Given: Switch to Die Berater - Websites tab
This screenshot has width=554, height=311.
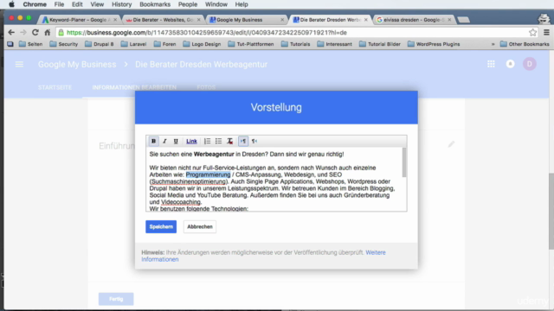Looking at the screenshot, I should (163, 20).
